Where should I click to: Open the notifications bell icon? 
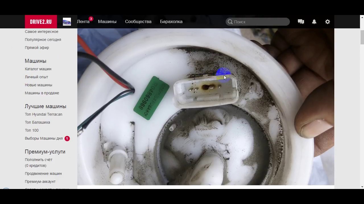[x=314, y=22]
